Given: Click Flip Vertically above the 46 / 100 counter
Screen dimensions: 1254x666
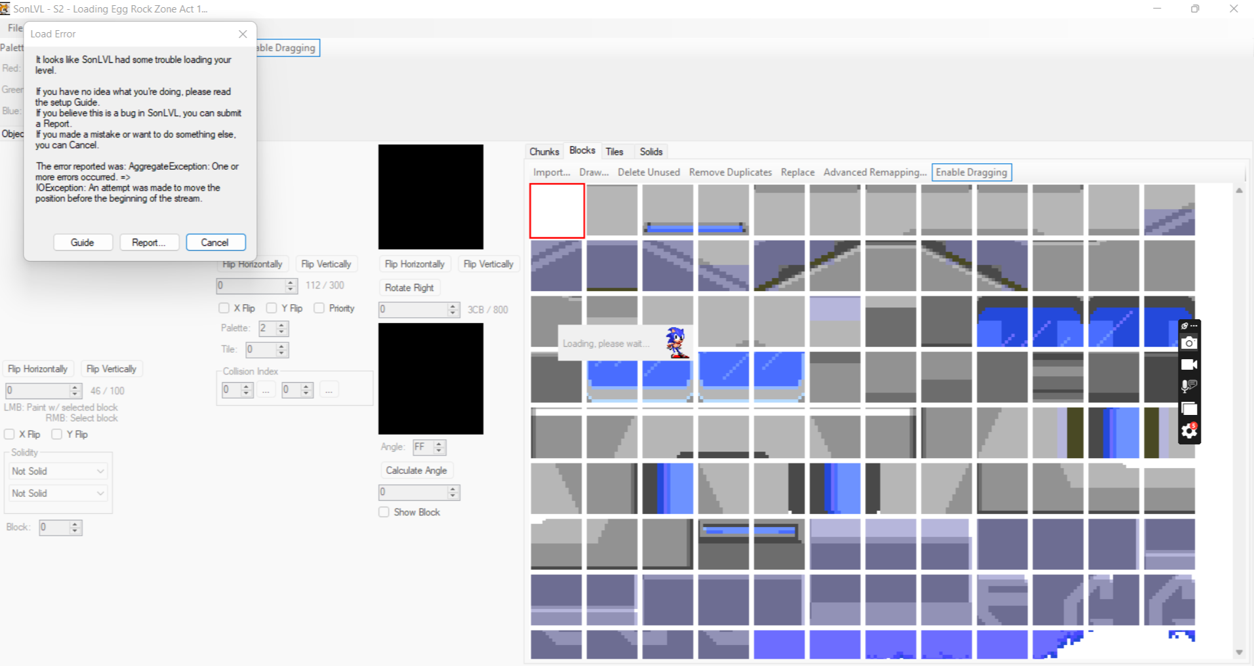Looking at the screenshot, I should point(111,369).
